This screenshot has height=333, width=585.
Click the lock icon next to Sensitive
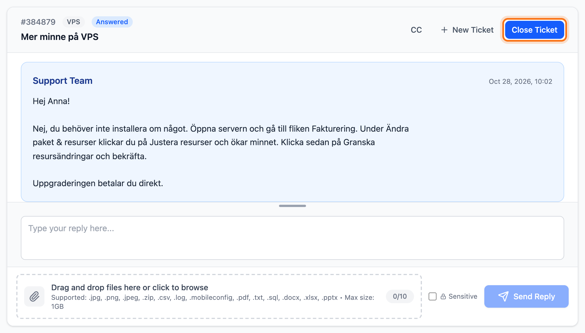(443, 296)
